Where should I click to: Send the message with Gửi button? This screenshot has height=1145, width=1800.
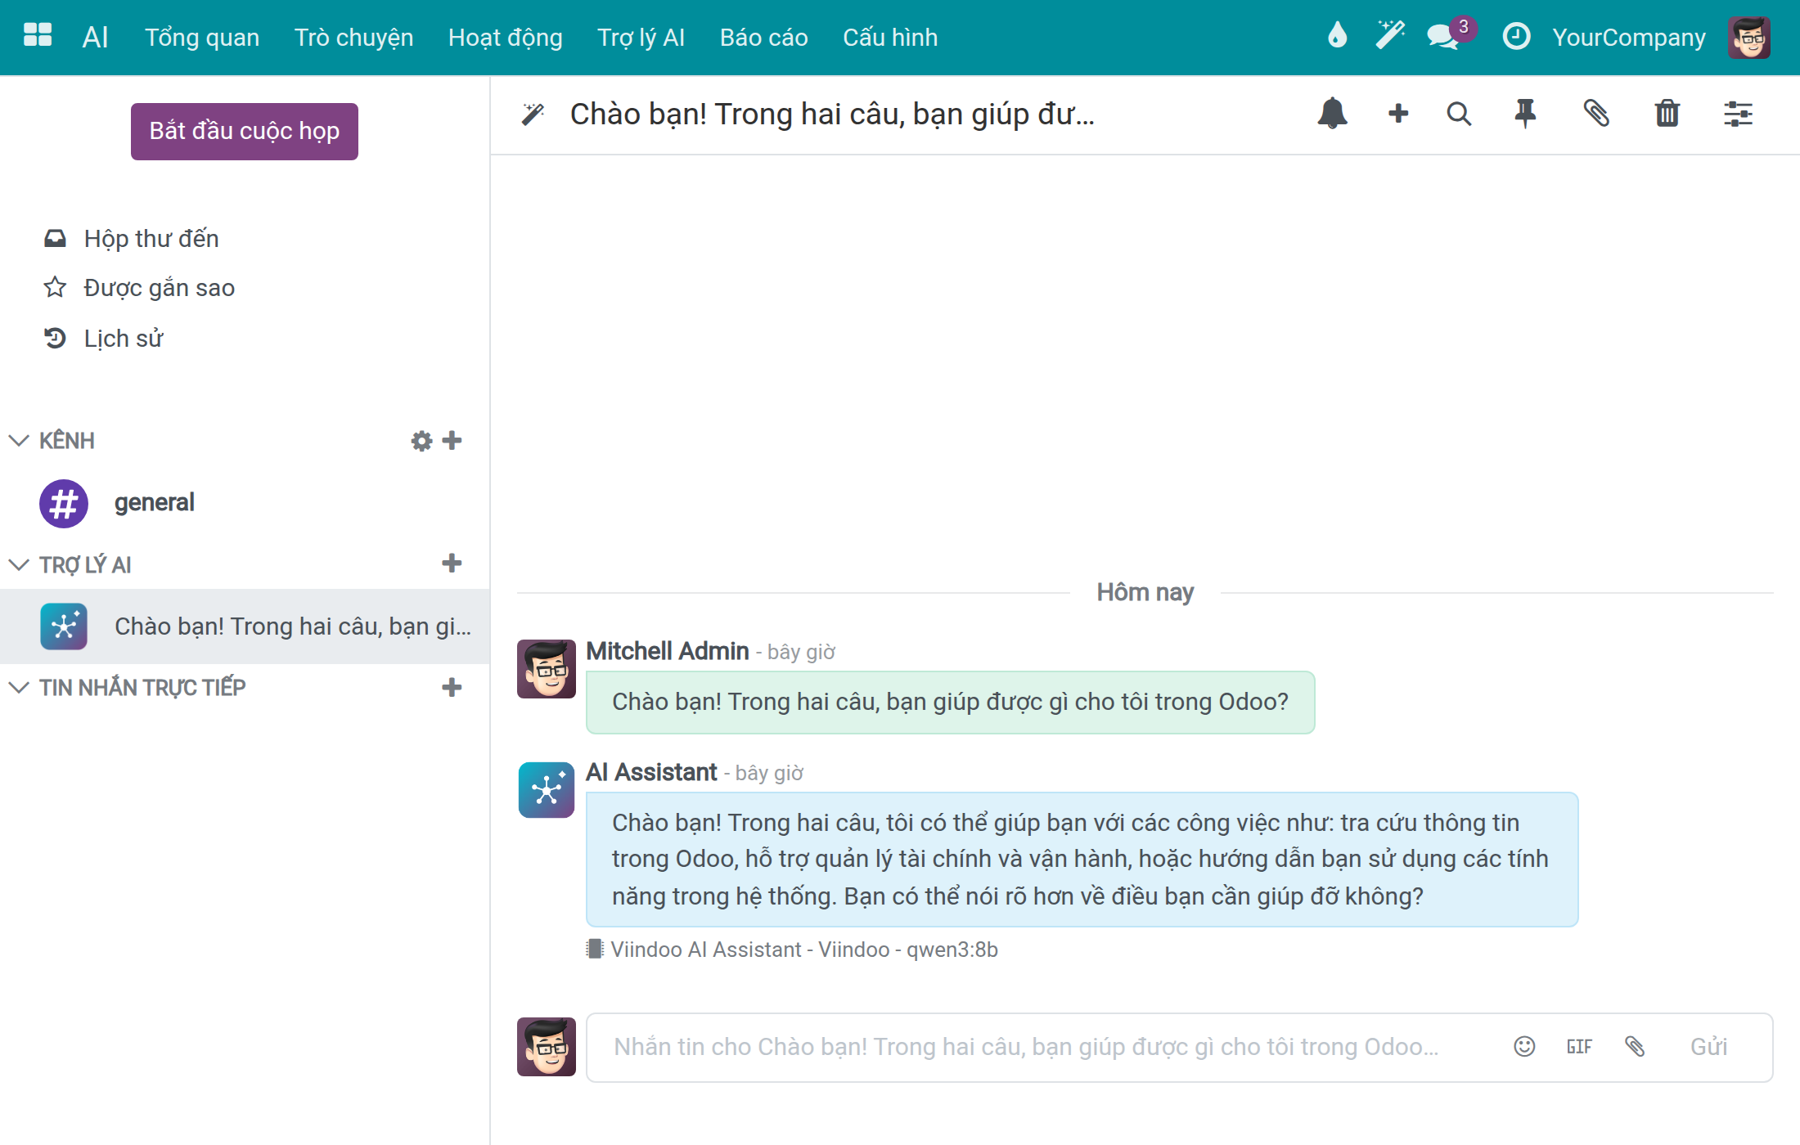pos(1708,1047)
